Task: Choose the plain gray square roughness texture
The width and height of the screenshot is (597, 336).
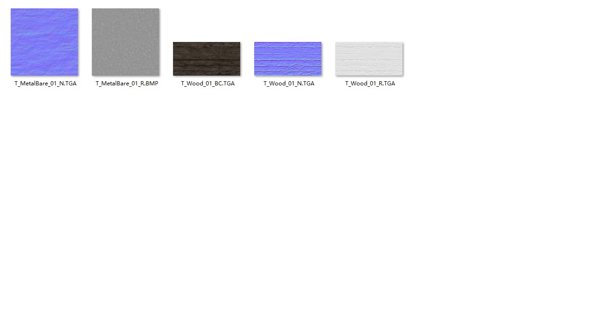Action: [x=125, y=42]
